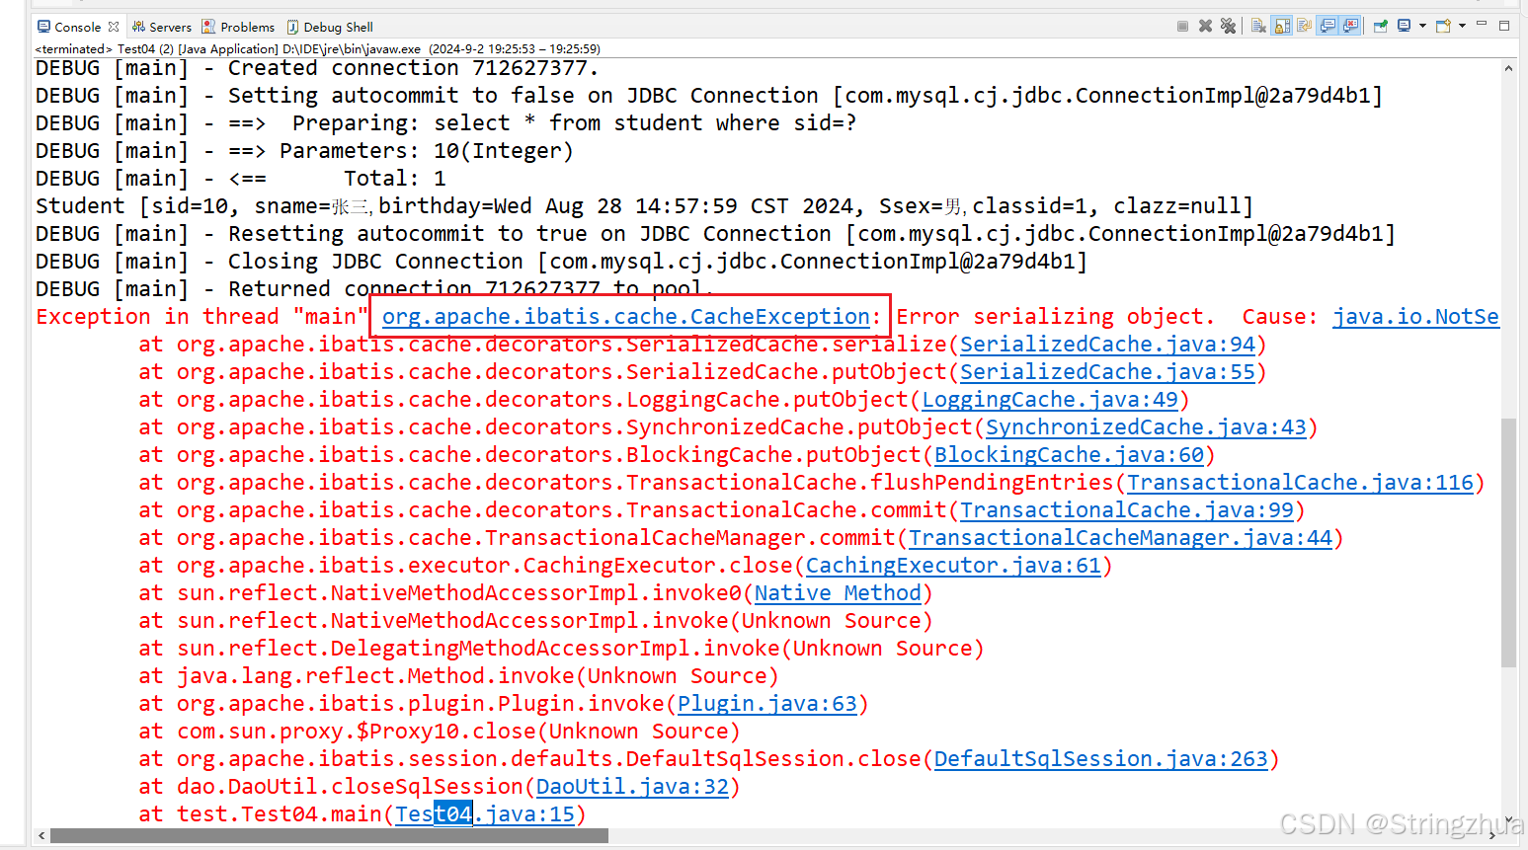Click the vertical scrollbar thumb

pyautogui.click(x=1508, y=543)
